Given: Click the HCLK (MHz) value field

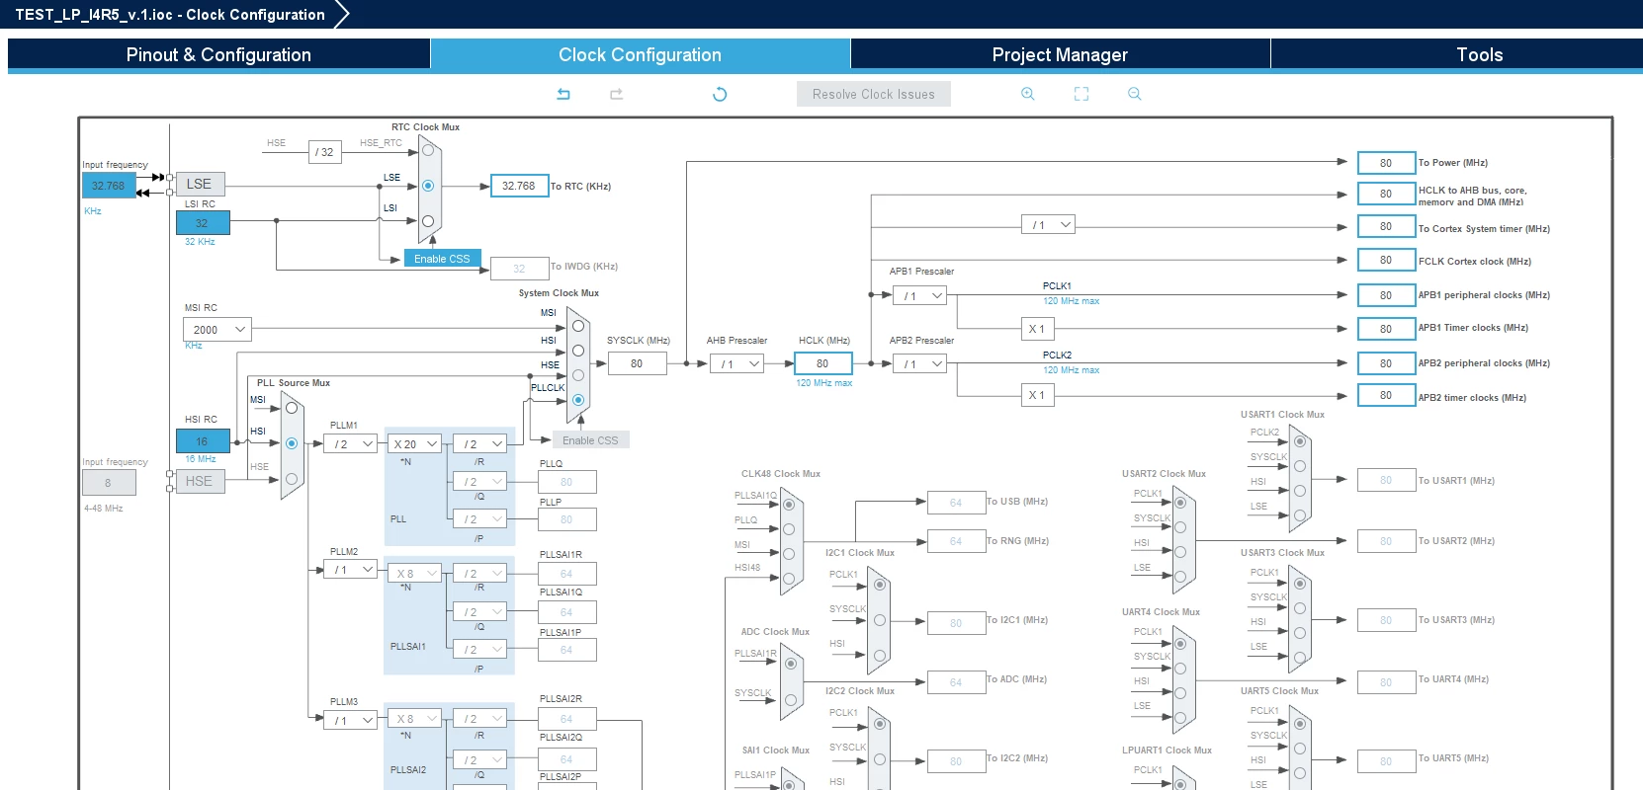Looking at the screenshot, I should (x=822, y=363).
